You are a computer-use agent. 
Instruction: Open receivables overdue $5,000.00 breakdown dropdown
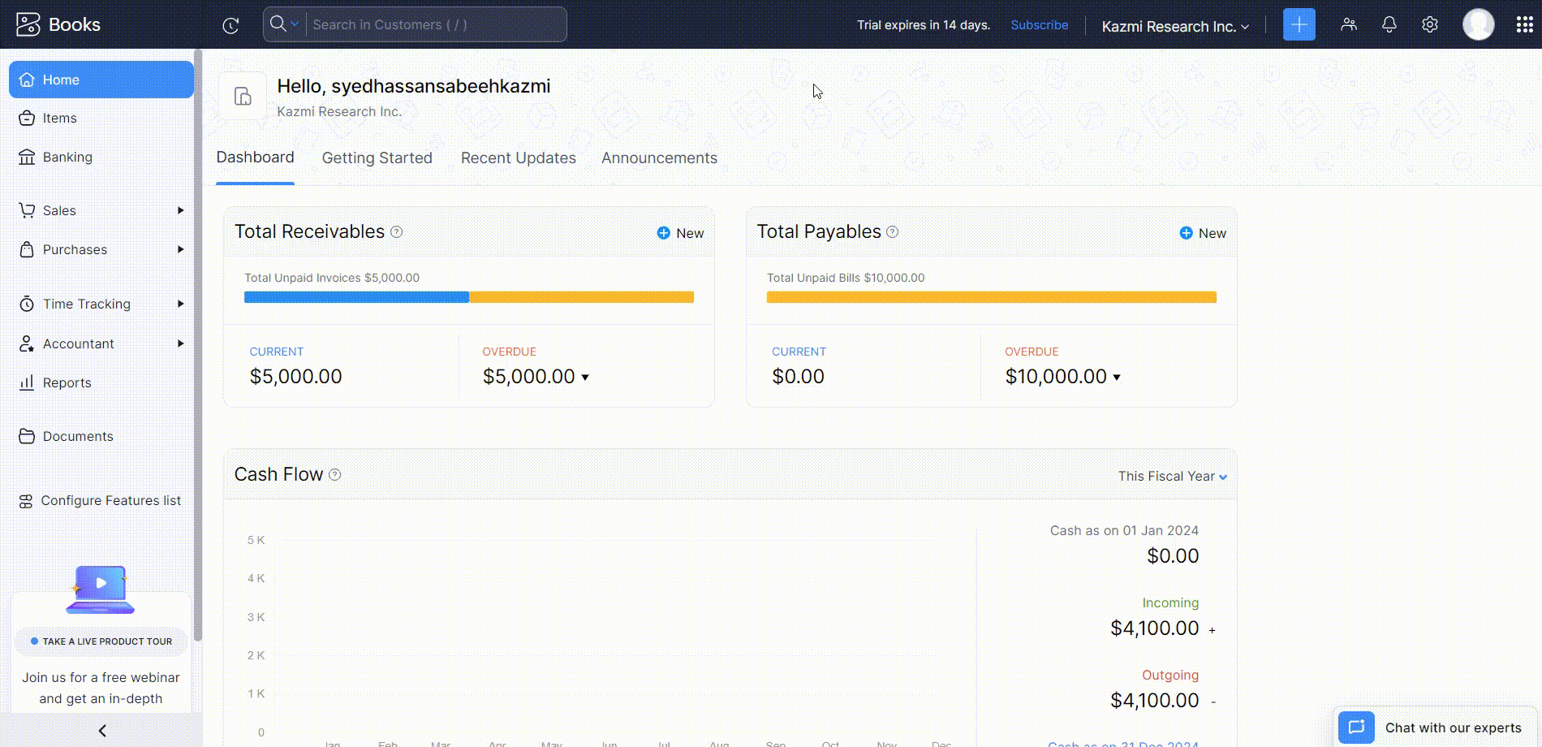point(585,378)
